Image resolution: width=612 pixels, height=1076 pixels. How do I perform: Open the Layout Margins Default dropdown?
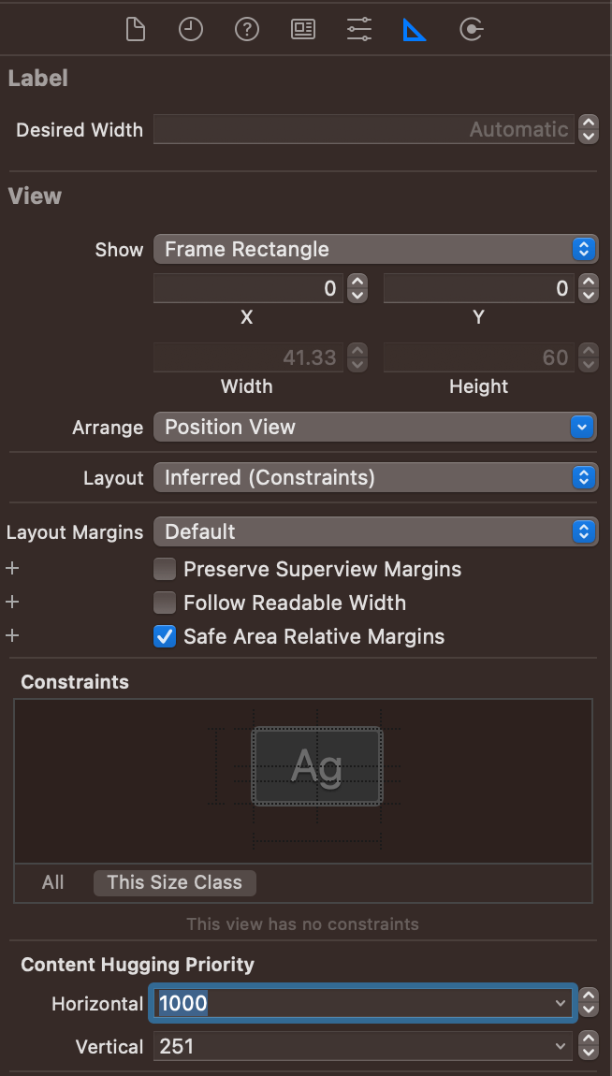[x=374, y=531]
